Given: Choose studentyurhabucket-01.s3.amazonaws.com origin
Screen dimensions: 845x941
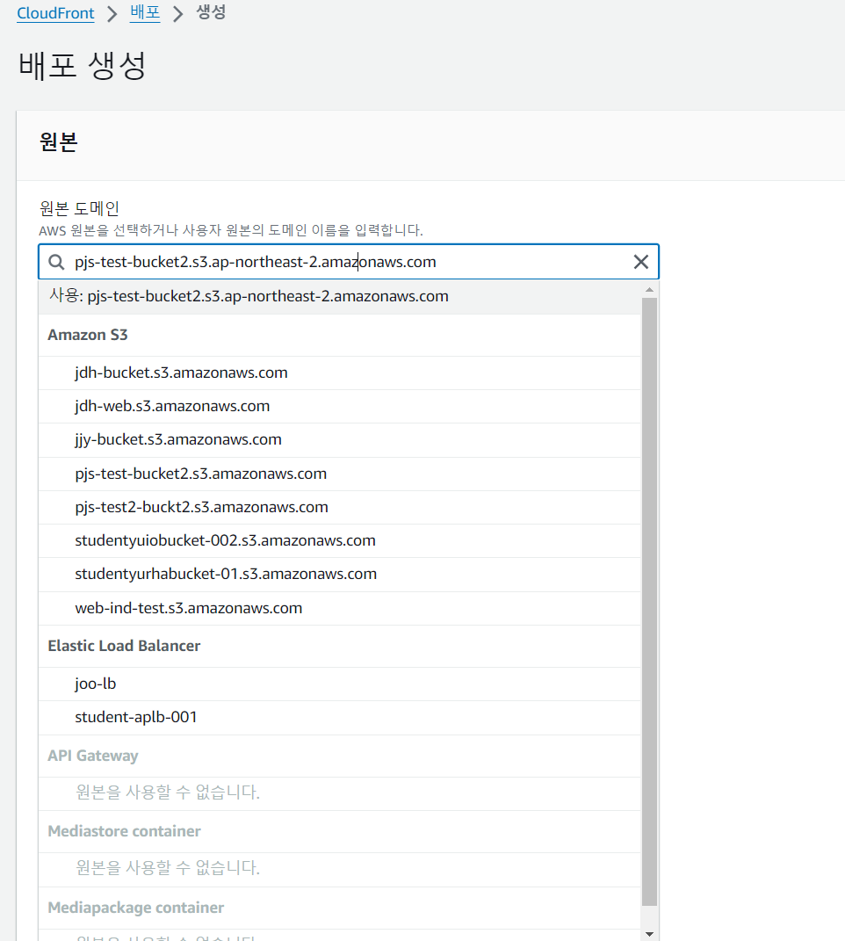Looking at the screenshot, I should tap(340, 575).
